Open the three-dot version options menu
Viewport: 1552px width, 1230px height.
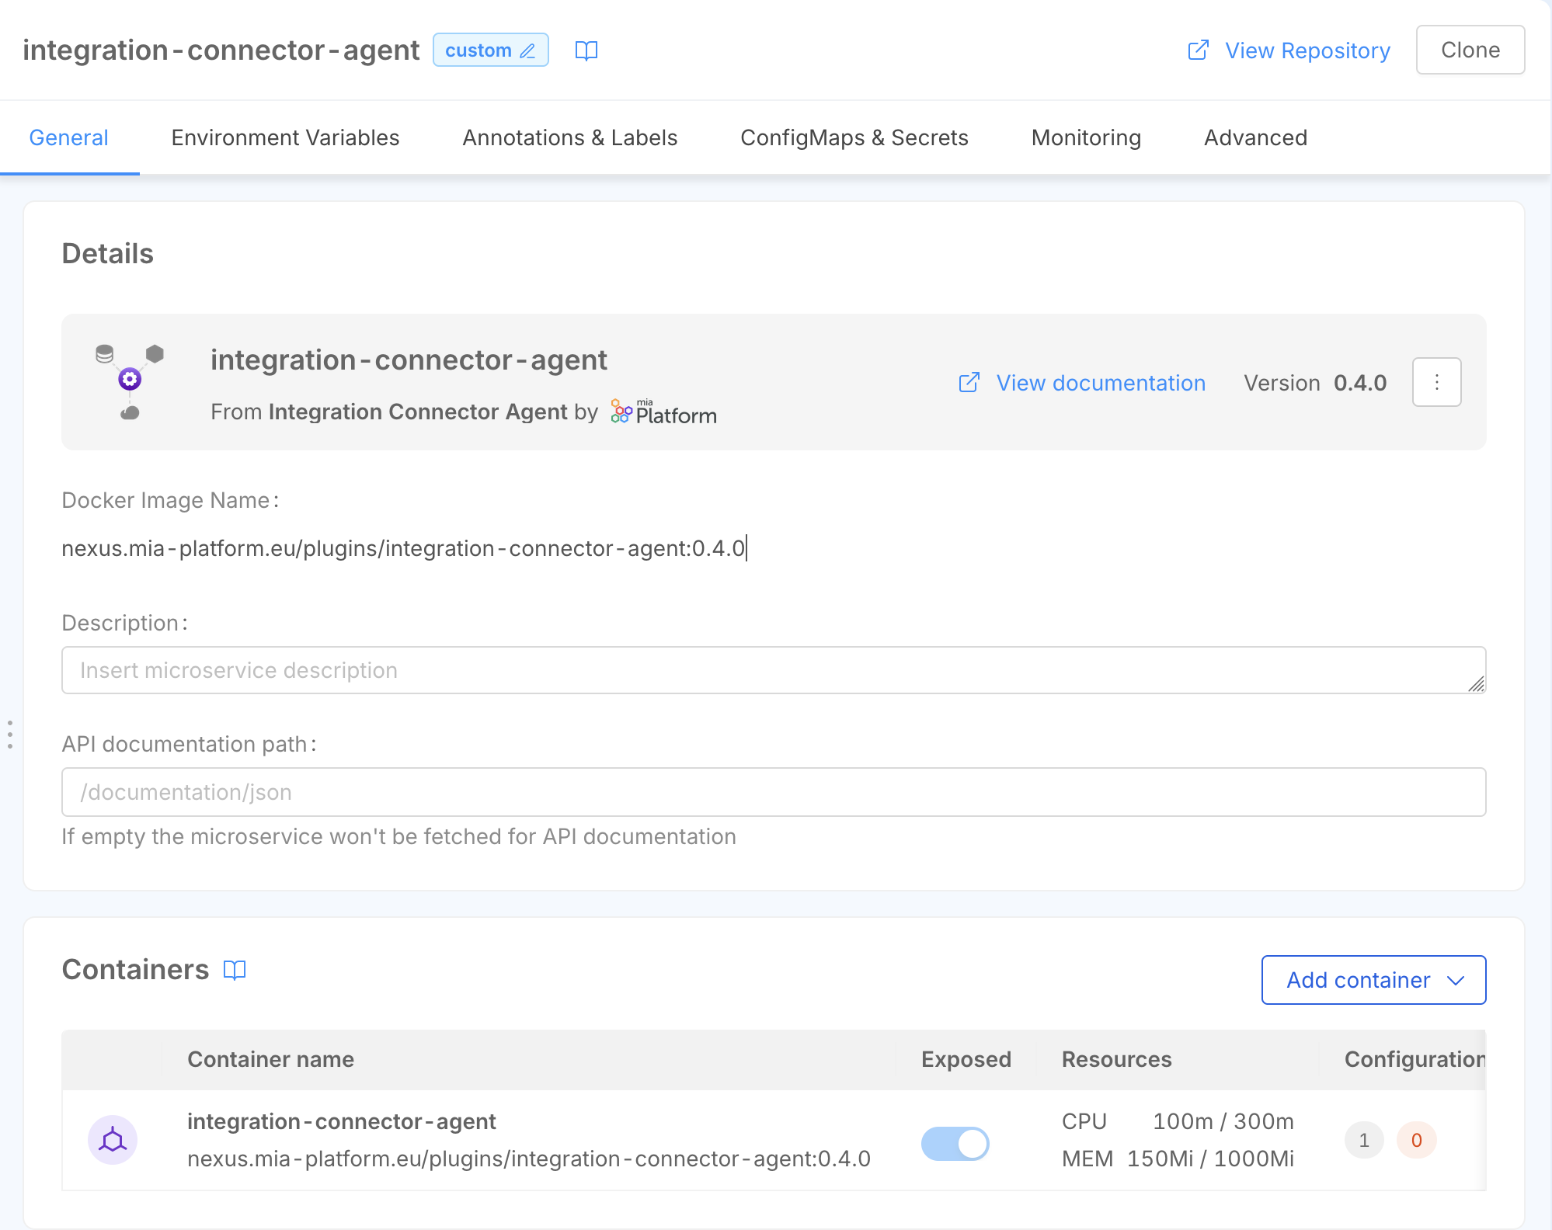[x=1436, y=382]
